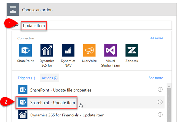The width and height of the screenshot is (179, 122).
Task: Click the Choose an action title
Action: tap(37, 10)
